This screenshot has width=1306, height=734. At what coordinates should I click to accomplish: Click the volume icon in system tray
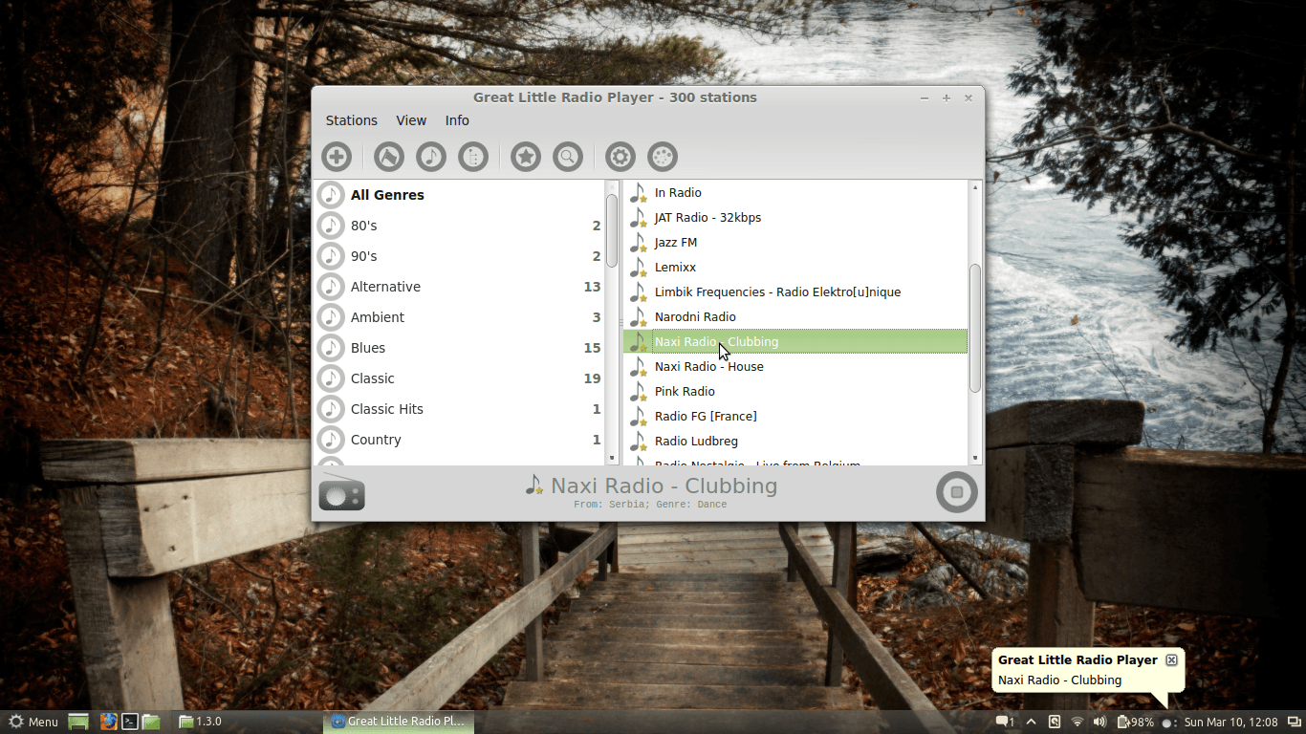1099,722
